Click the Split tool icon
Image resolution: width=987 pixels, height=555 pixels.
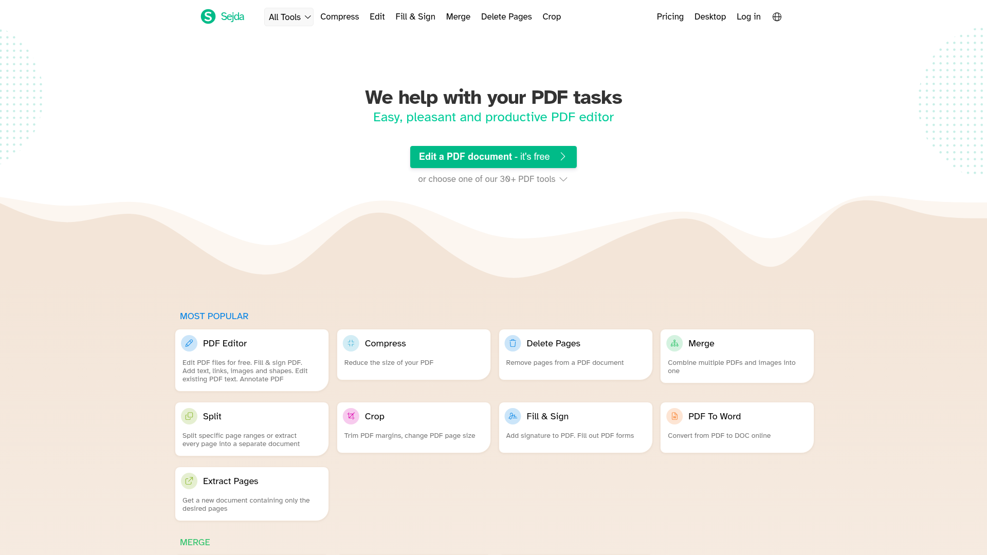[x=189, y=416]
